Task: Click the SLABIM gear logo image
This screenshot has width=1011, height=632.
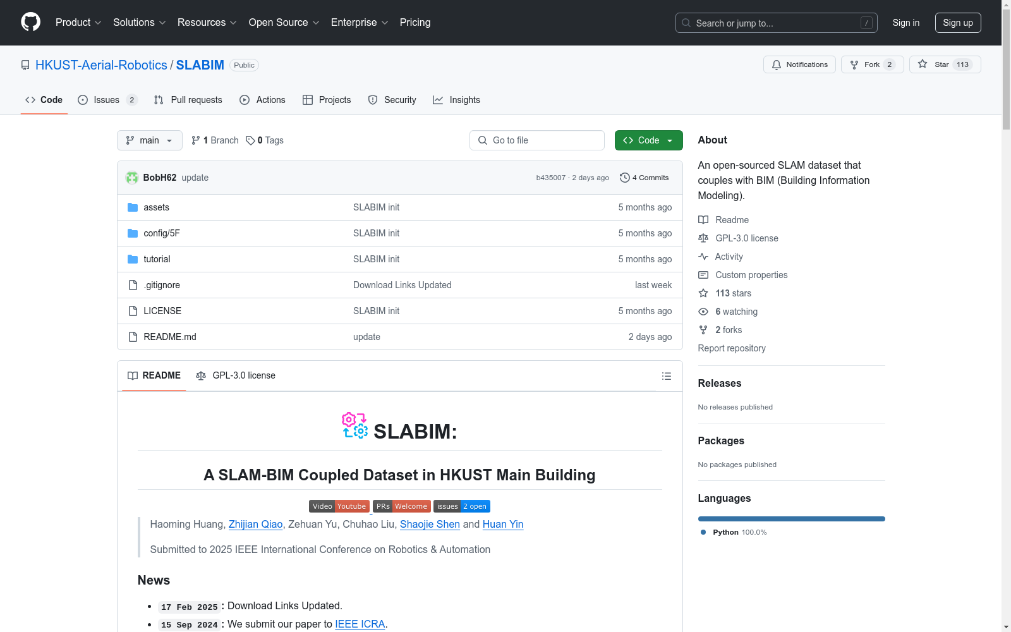Action: coord(354,425)
